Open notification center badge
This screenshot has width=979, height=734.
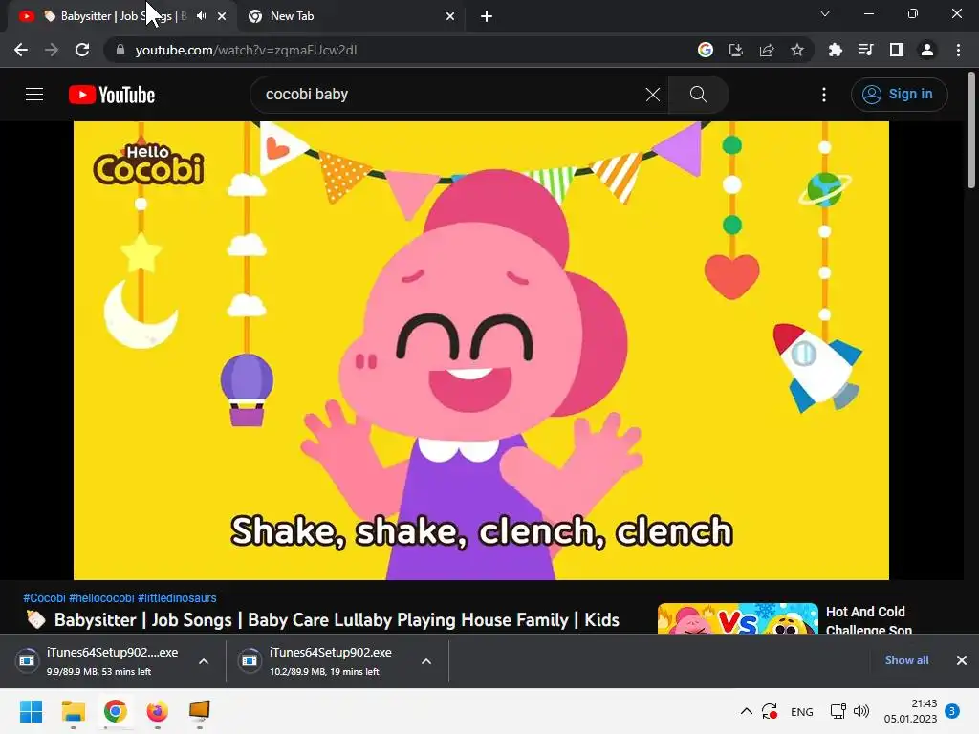[952, 711]
